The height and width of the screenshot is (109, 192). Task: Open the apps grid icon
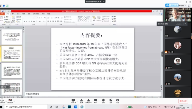pyautogui.click(x=111, y=100)
